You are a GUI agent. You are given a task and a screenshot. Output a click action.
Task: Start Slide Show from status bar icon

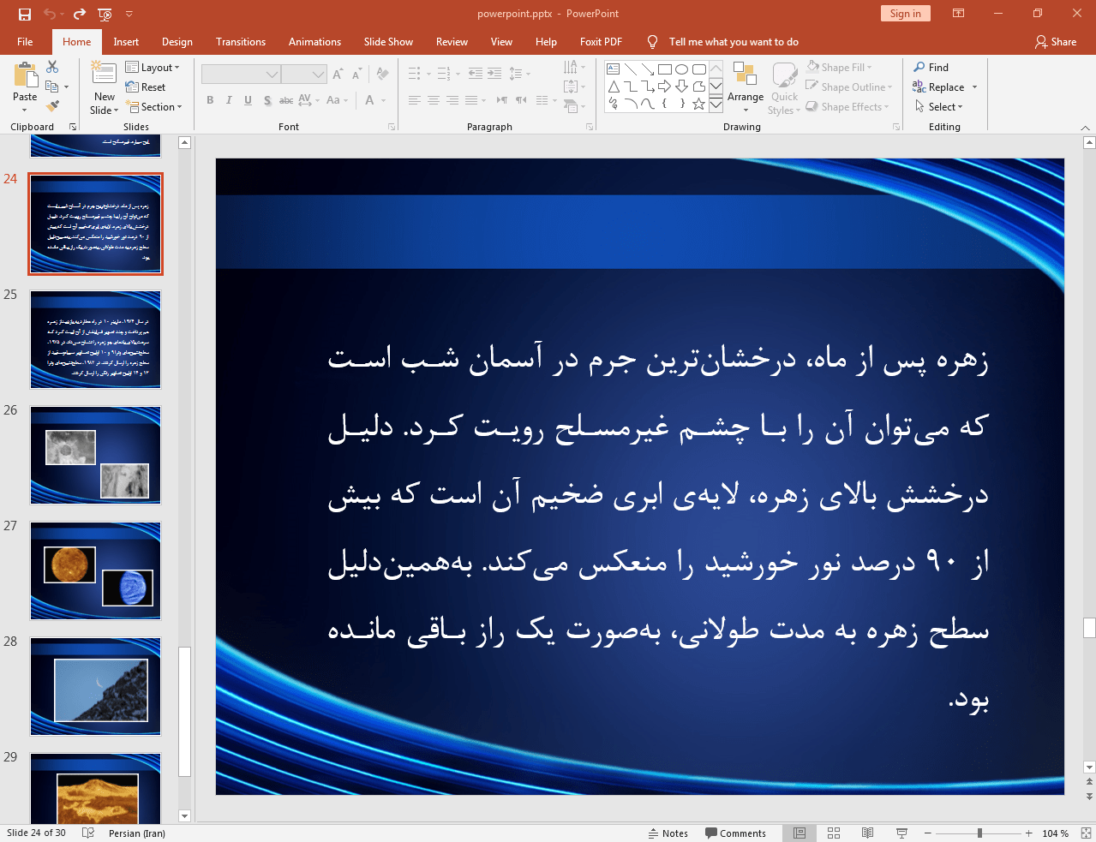tap(901, 833)
